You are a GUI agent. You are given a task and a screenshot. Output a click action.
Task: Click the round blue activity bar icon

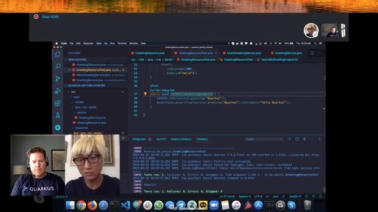click(x=58, y=127)
